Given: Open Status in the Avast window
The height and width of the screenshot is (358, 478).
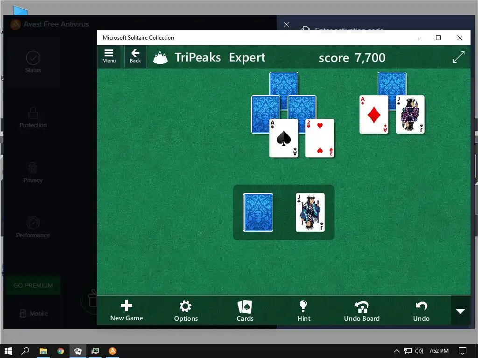Looking at the screenshot, I should [33, 62].
